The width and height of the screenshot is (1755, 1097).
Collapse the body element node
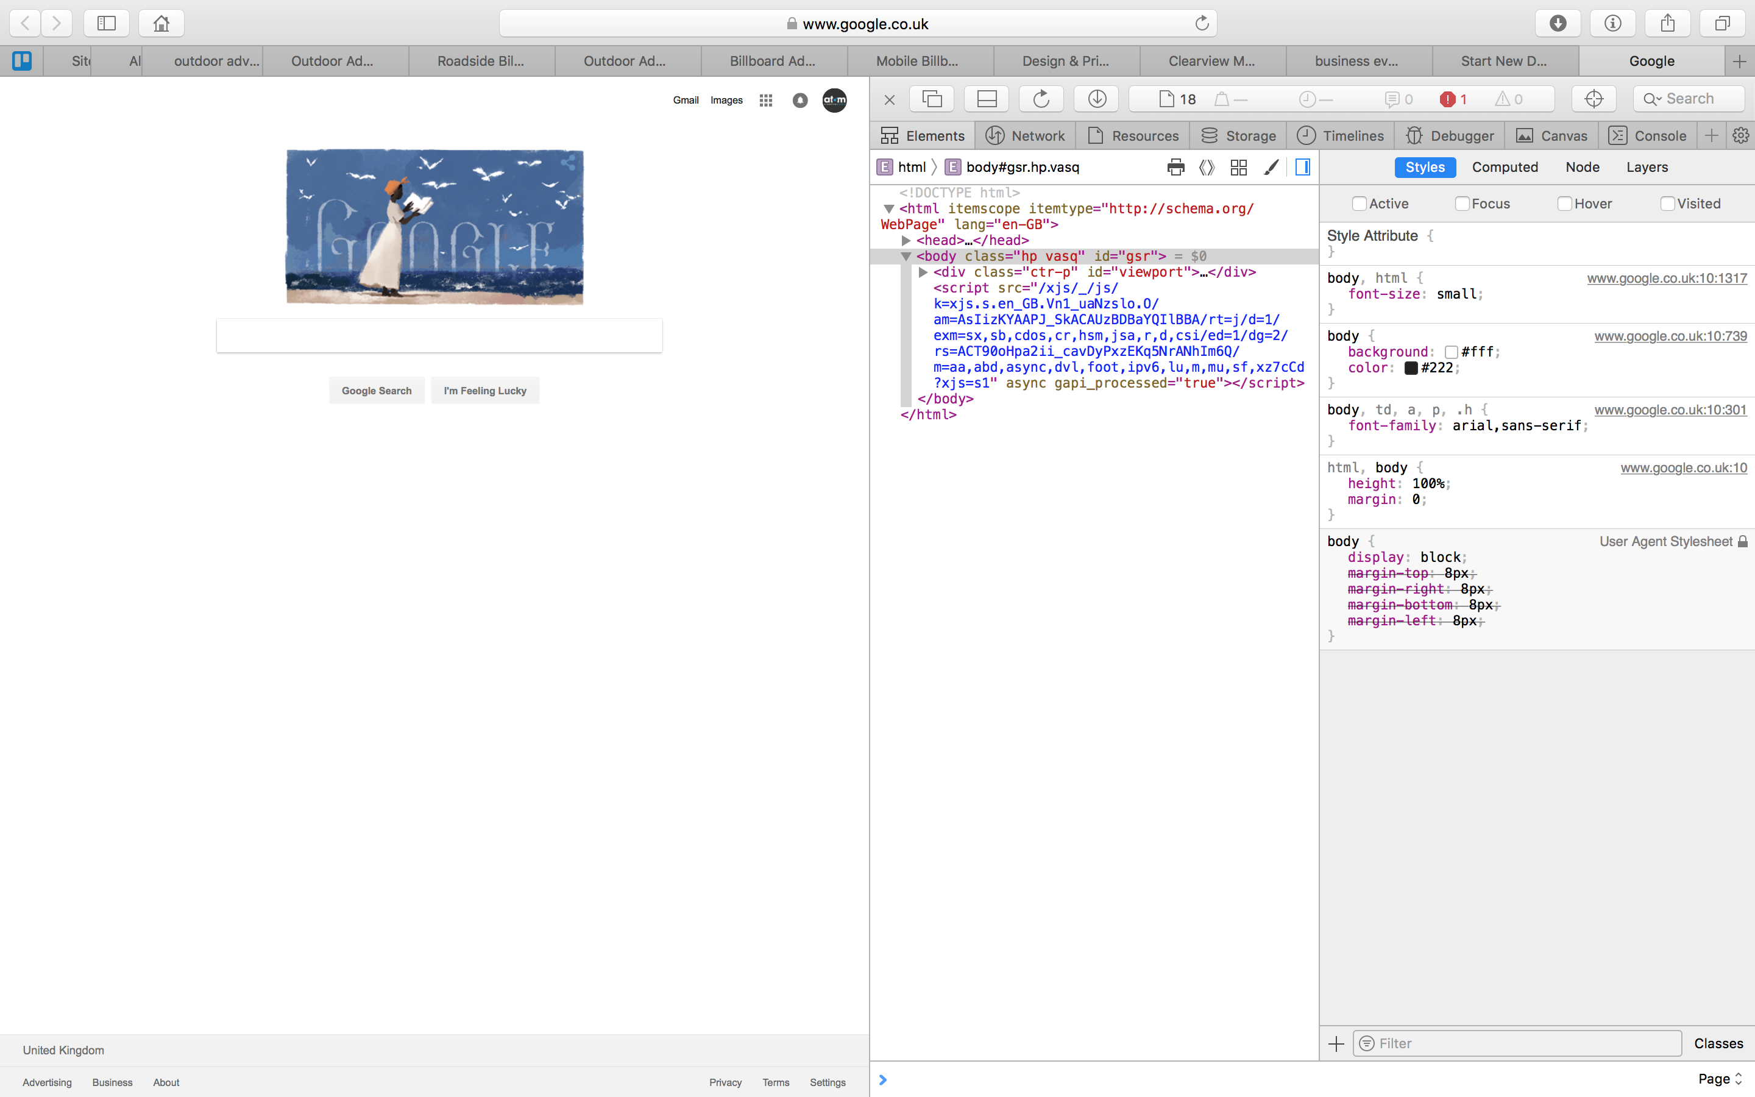(x=906, y=256)
